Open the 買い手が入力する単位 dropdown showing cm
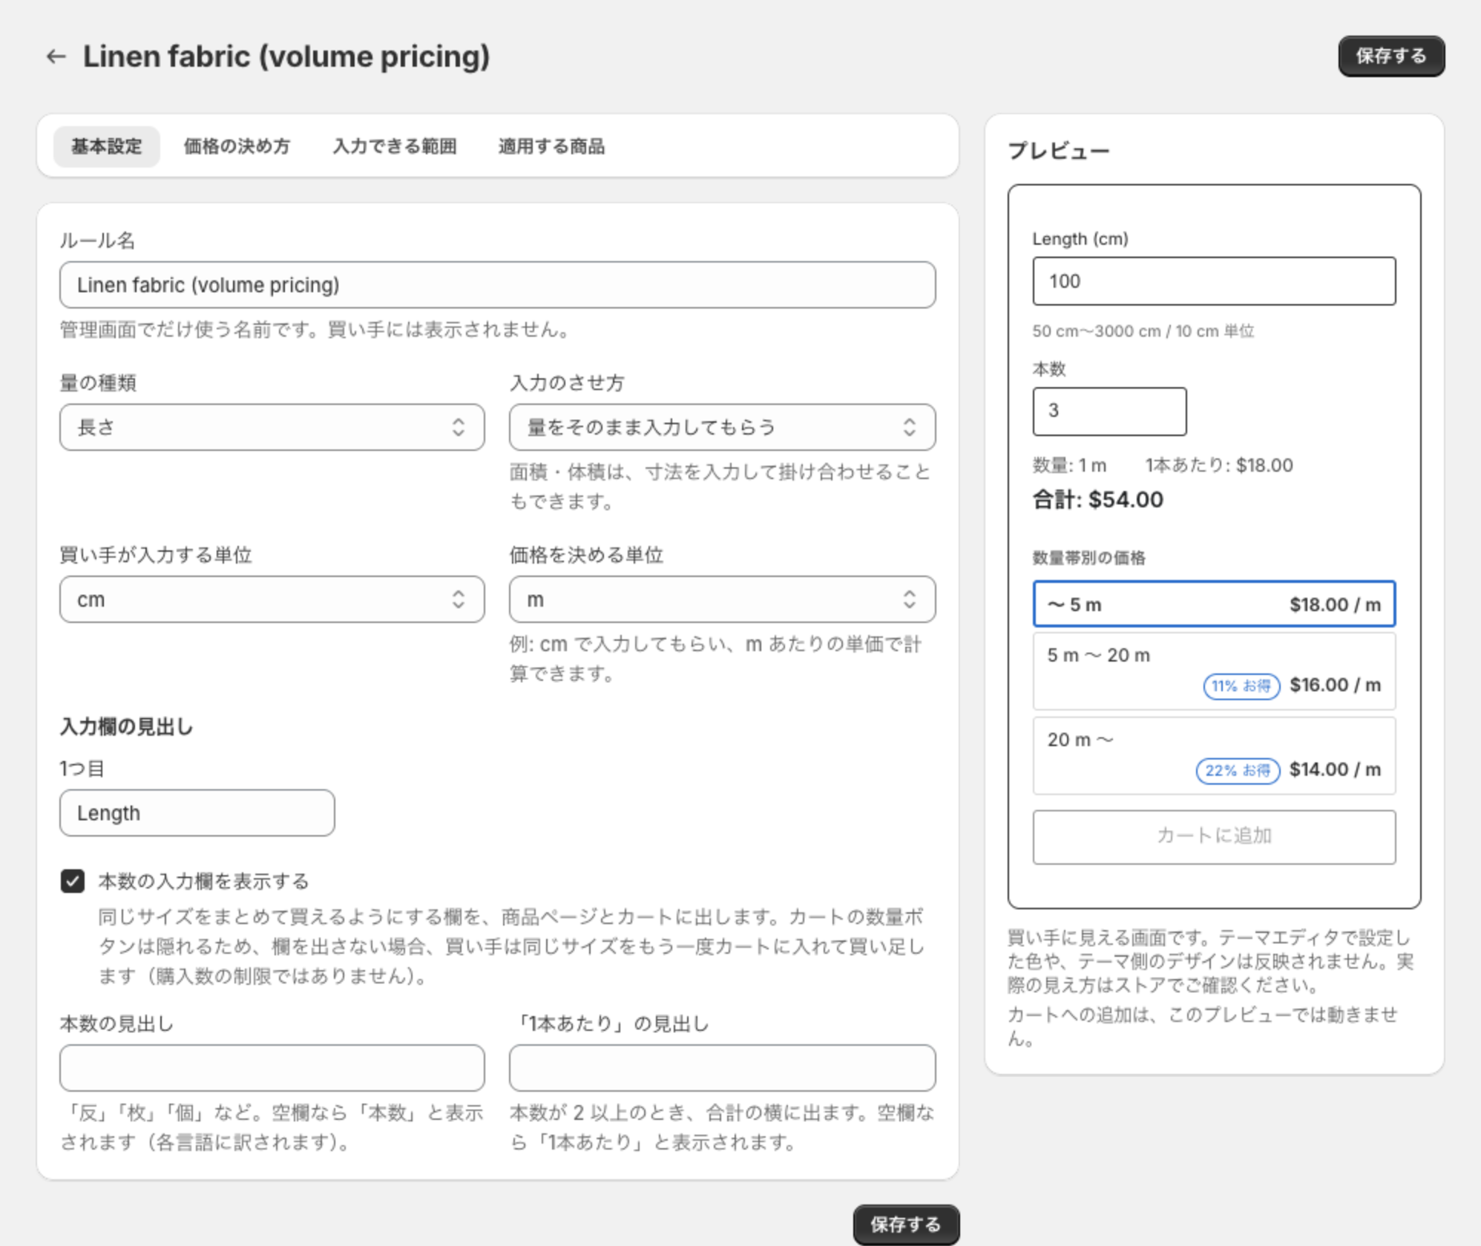This screenshot has height=1246, width=1481. 272,599
